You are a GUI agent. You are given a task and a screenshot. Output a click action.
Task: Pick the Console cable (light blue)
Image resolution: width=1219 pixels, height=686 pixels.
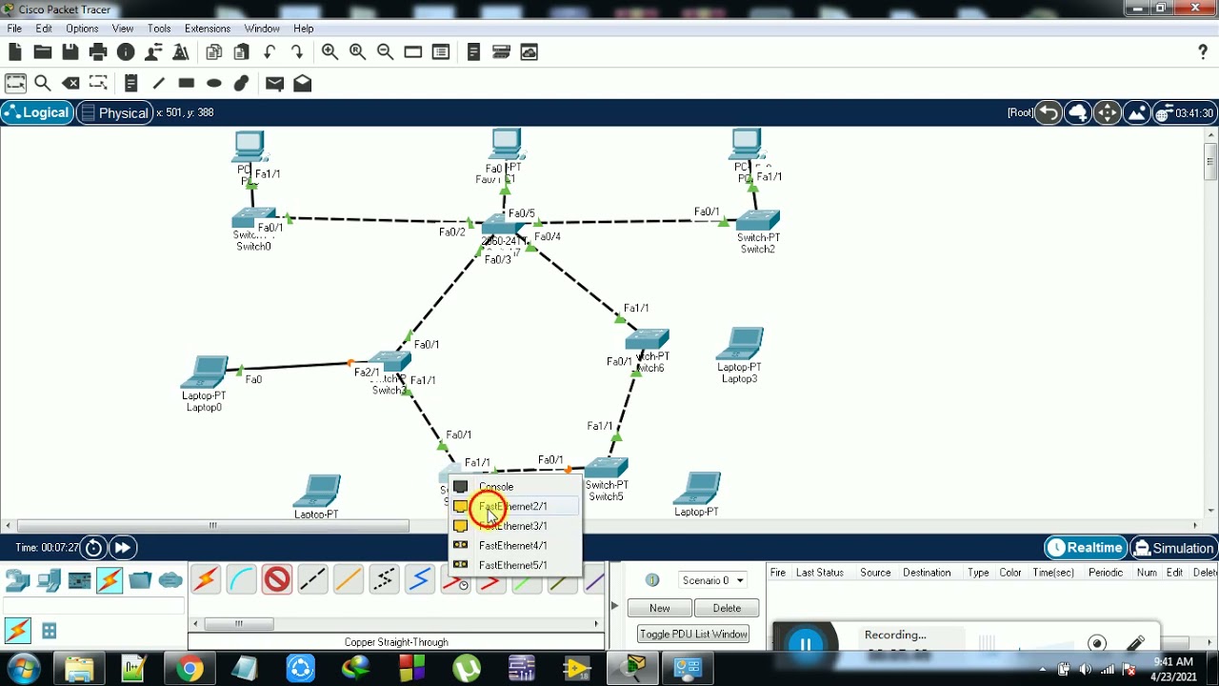pos(242,579)
